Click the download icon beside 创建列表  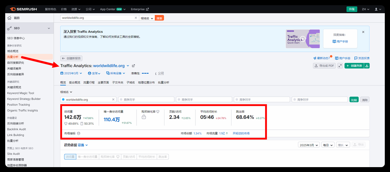click(367, 66)
